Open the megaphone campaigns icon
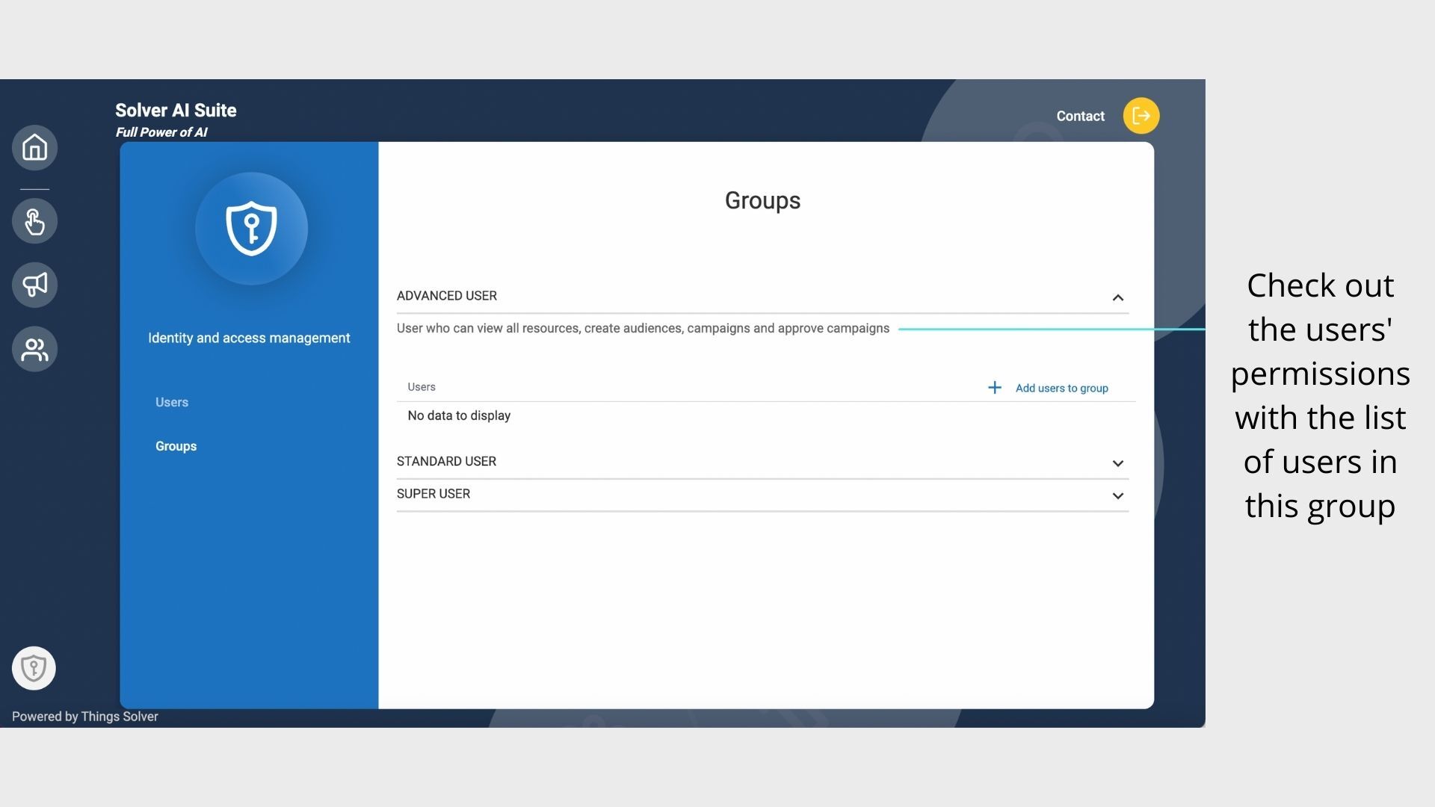1435x807 pixels. coord(34,285)
